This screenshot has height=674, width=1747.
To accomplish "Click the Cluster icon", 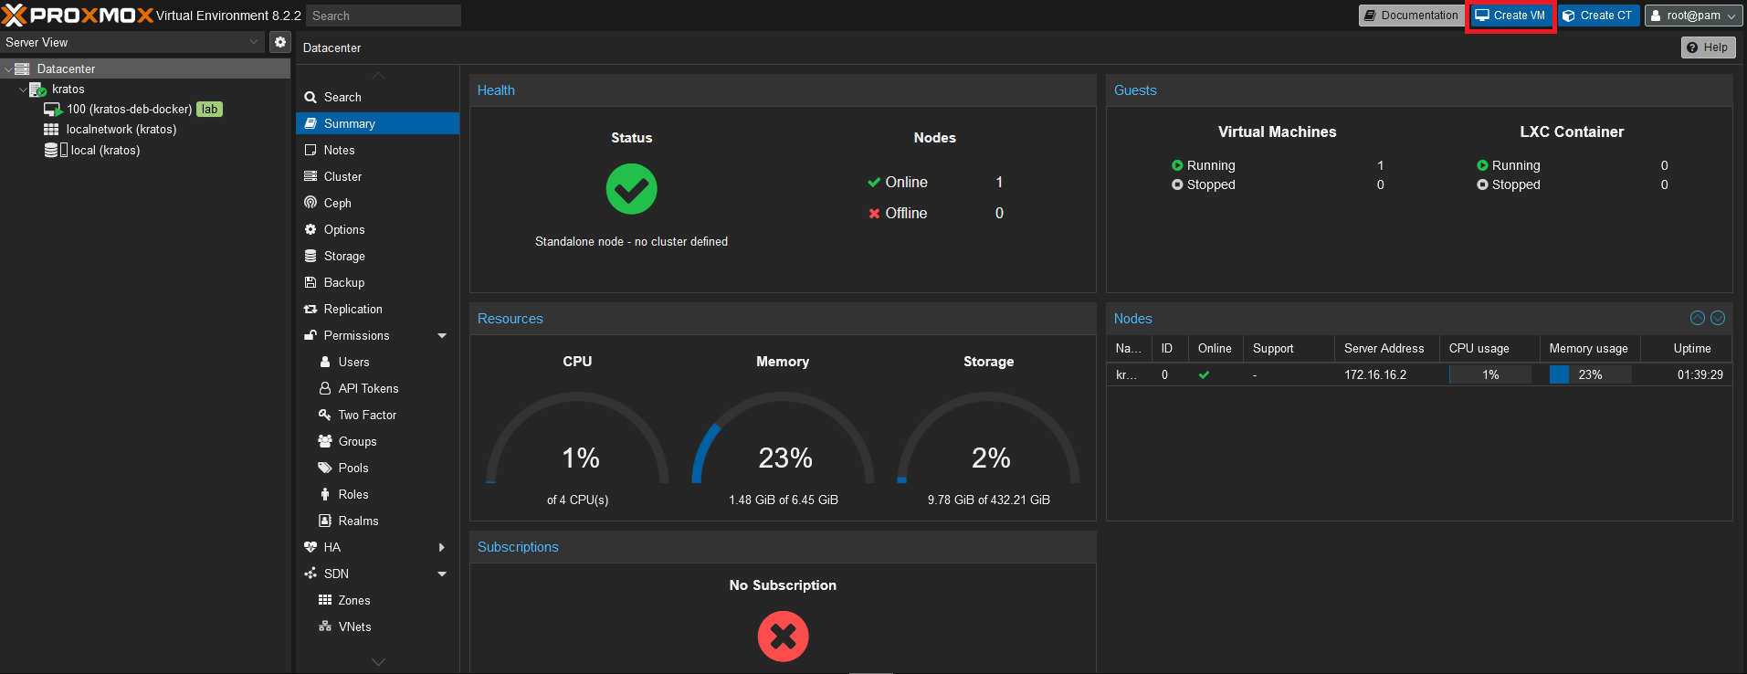I will click(310, 176).
